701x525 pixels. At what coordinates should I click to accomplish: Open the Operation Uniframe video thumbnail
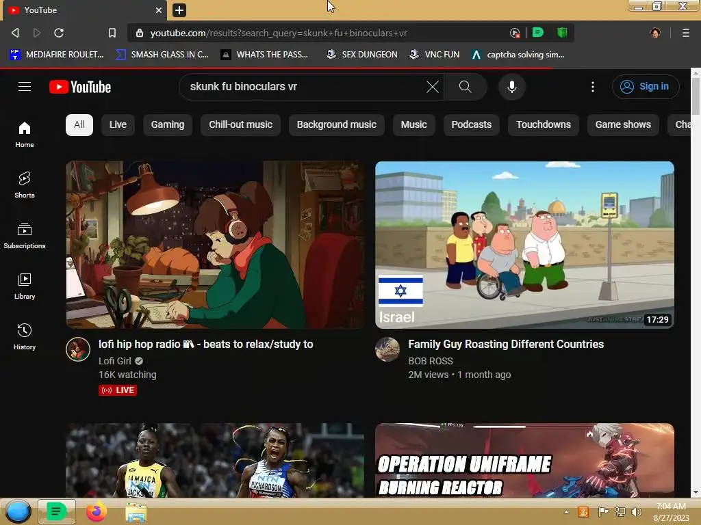[x=524, y=460]
